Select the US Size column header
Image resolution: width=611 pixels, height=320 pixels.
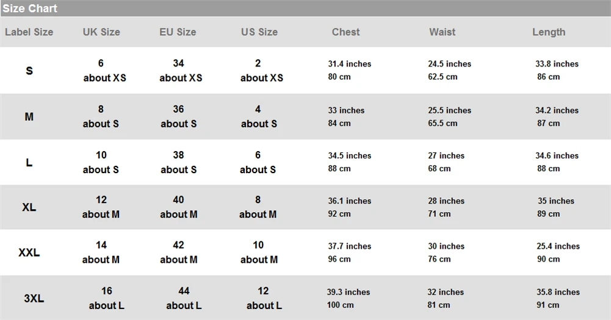[259, 32]
